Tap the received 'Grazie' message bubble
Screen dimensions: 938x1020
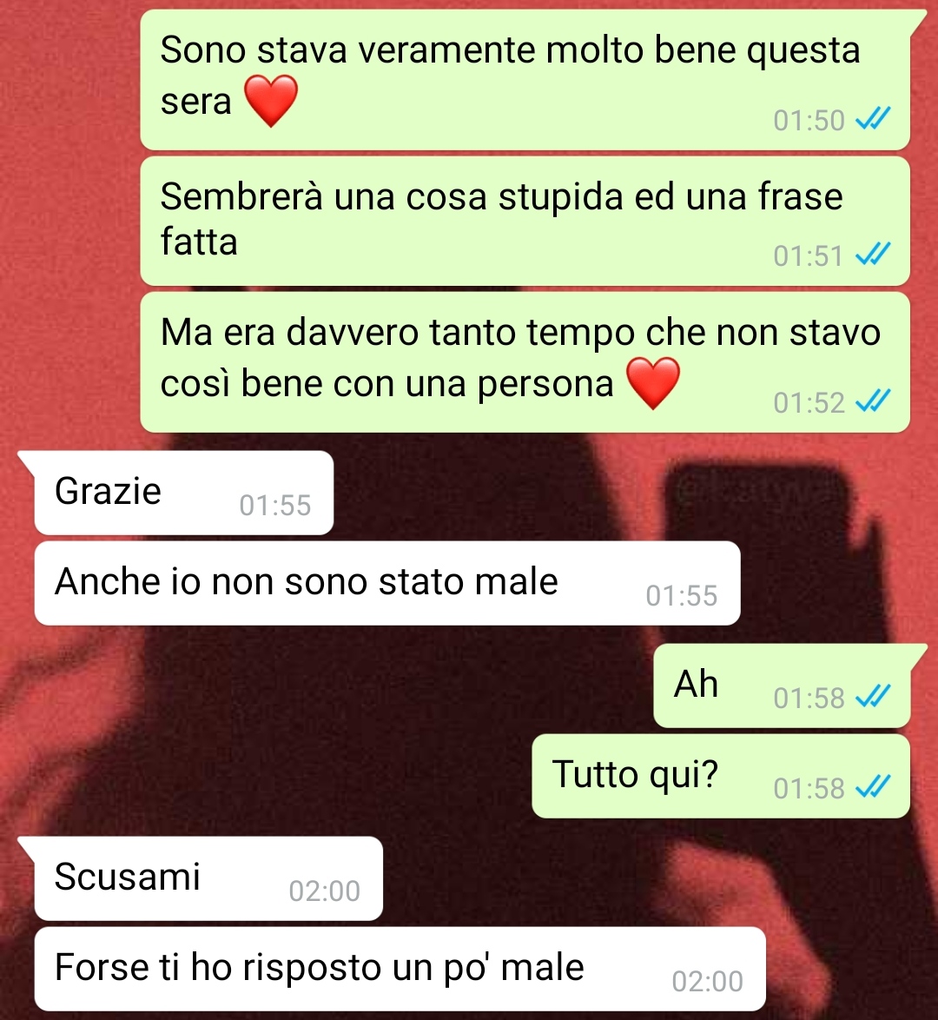point(184,493)
